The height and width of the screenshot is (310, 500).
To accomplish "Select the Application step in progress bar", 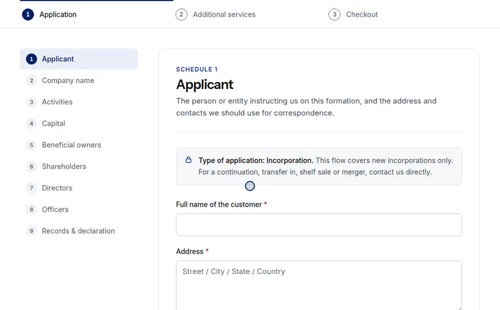I will [x=49, y=14].
